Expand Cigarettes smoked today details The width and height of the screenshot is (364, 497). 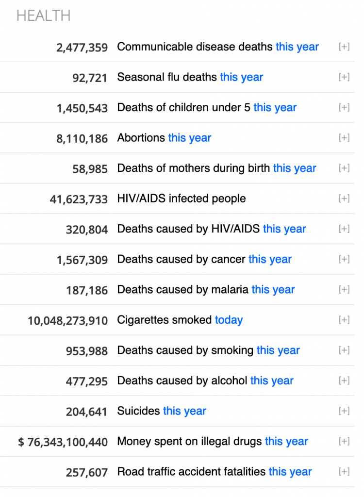pyautogui.click(x=344, y=319)
